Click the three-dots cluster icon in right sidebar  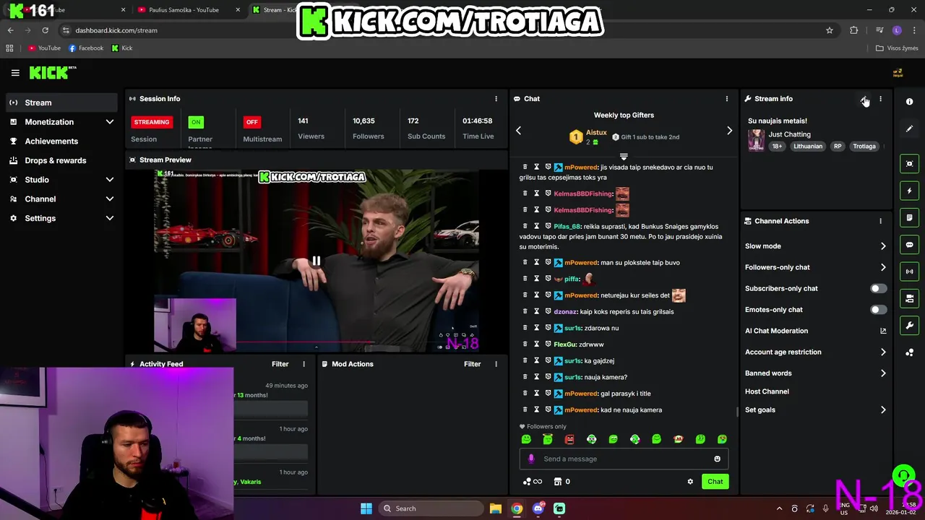910,352
